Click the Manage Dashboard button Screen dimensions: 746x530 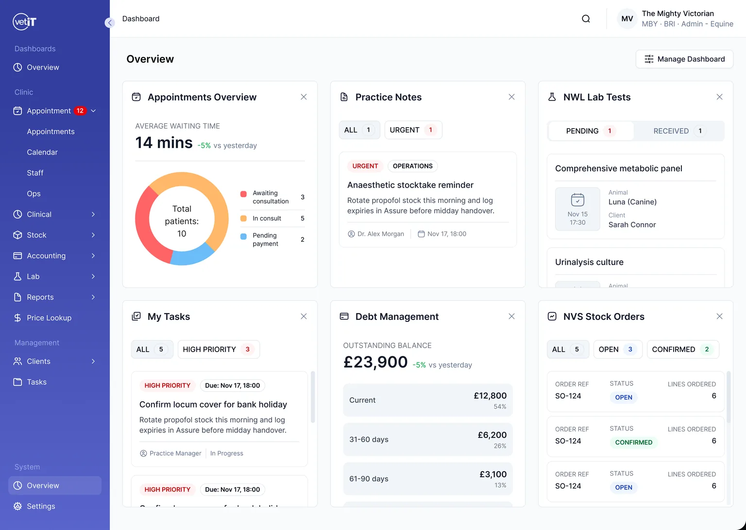point(684,59)
